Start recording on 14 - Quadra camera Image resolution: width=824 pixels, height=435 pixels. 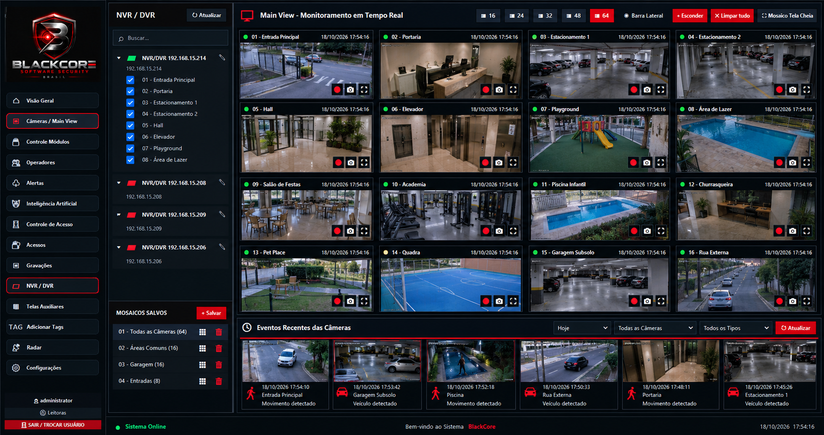[x=486, y=301]
